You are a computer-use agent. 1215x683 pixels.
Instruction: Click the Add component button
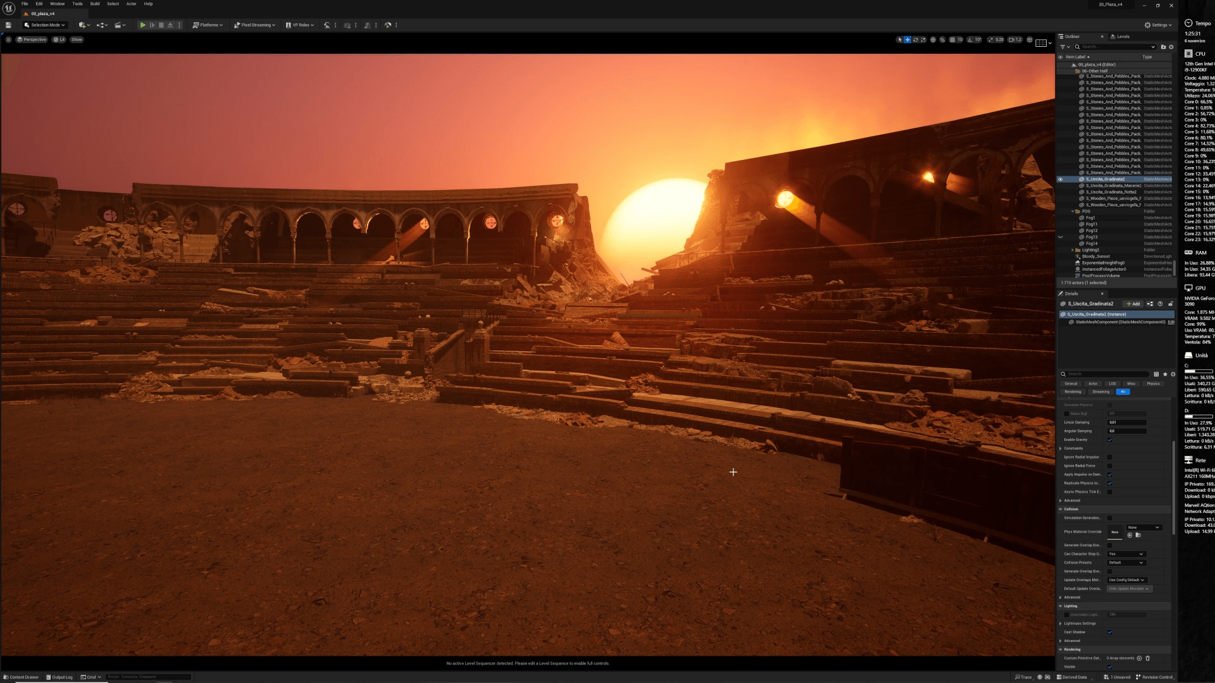coord(1133,304)
